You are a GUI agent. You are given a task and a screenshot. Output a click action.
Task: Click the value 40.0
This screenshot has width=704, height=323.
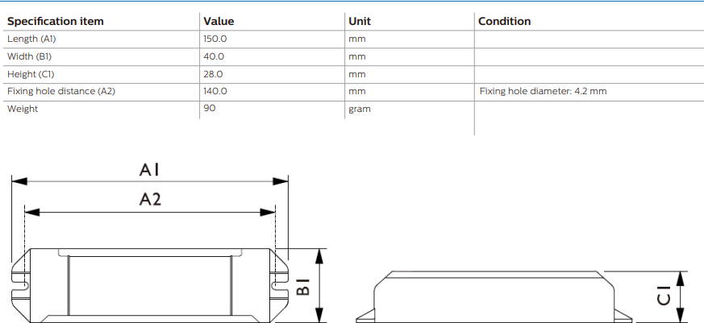[214, 56]
